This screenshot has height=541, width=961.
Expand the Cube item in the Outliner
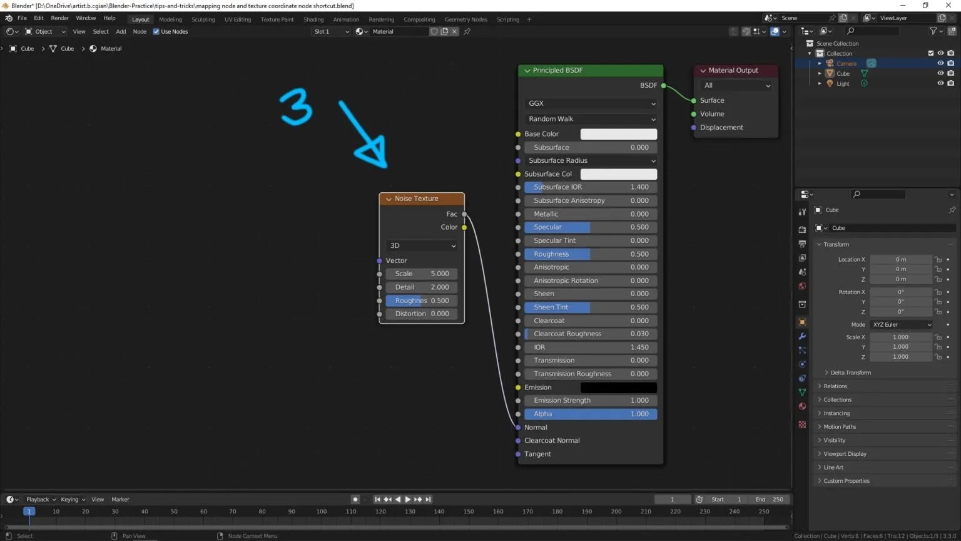820,73
